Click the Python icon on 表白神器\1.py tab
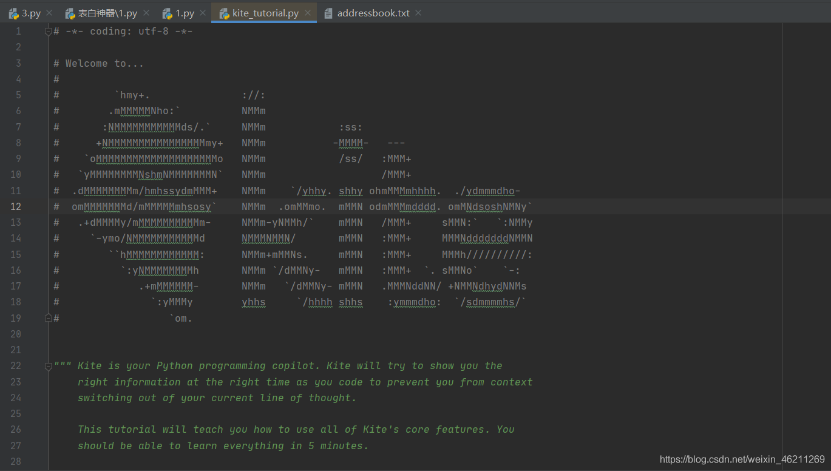The image size is (831, 471). [69, 13]
